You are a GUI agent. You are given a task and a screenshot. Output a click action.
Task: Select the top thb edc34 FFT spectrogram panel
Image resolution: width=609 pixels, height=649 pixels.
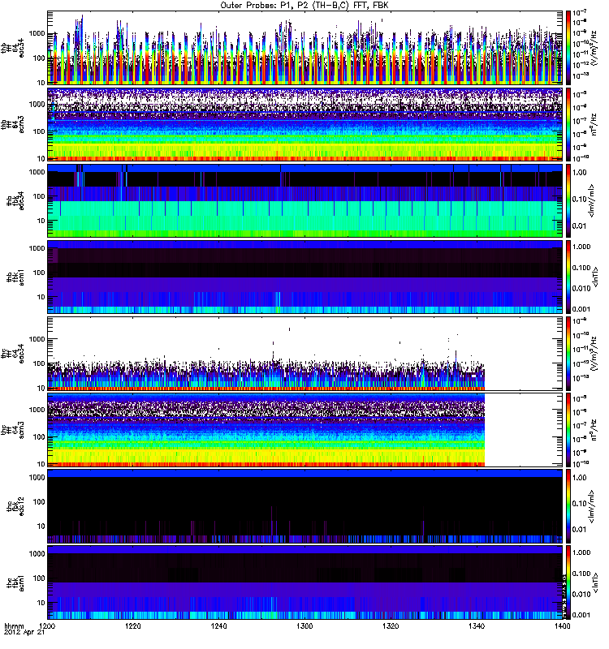pos(305,47)
